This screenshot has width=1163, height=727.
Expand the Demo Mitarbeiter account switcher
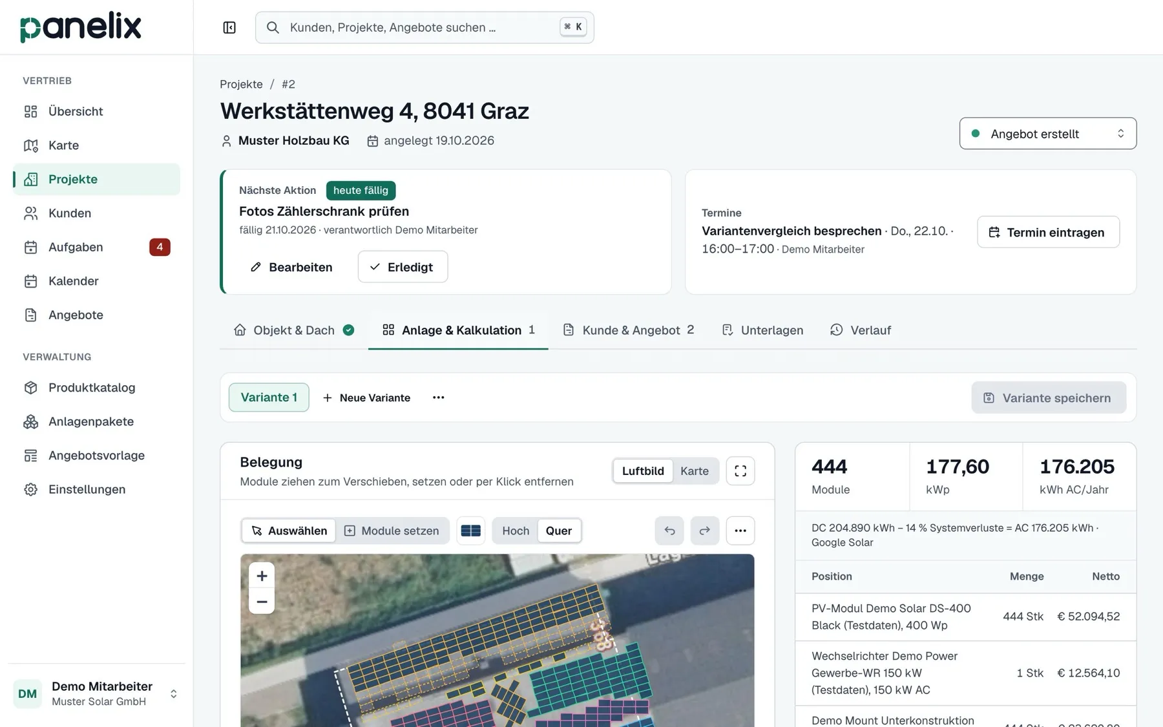96,693
